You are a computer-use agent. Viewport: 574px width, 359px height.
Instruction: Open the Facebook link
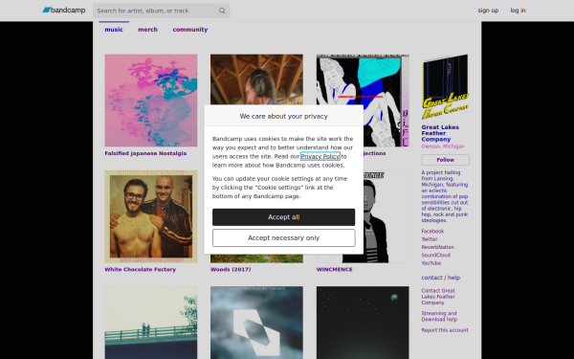point(432,231)
